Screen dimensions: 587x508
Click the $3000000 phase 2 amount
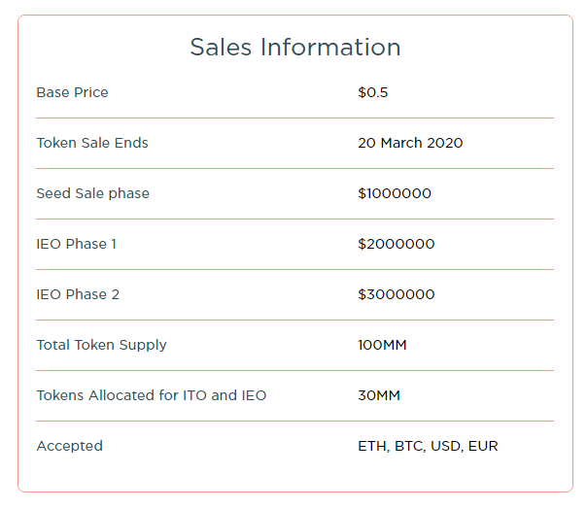397,294
